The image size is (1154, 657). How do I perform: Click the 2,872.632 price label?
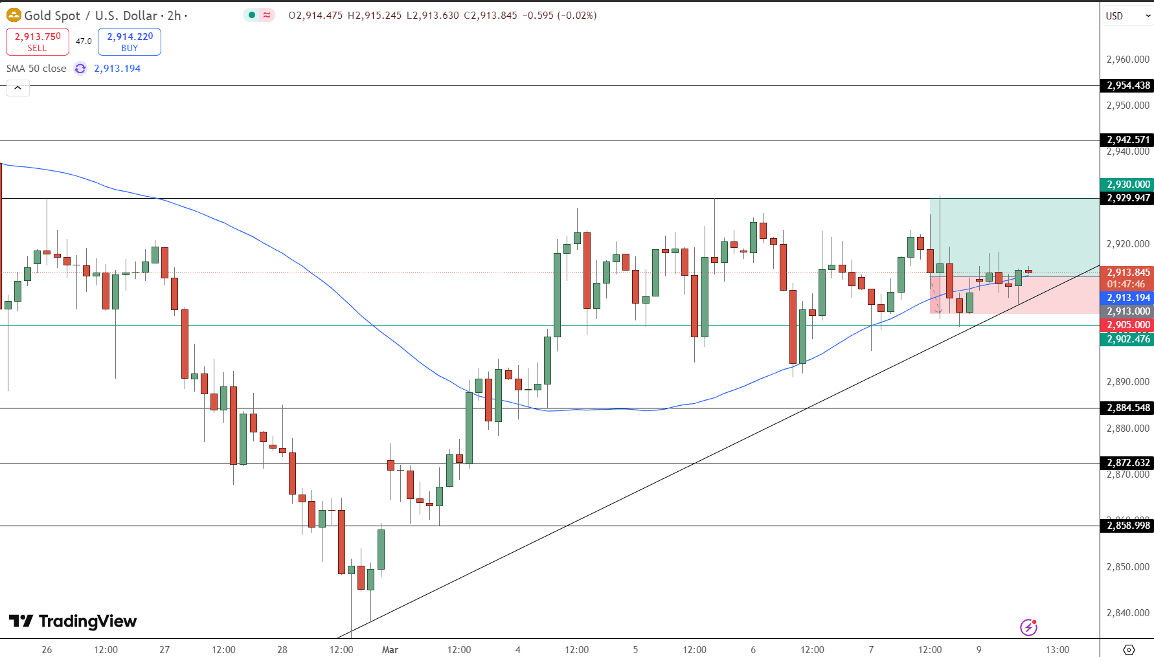pyautogui.click(x=1127, y=463)
